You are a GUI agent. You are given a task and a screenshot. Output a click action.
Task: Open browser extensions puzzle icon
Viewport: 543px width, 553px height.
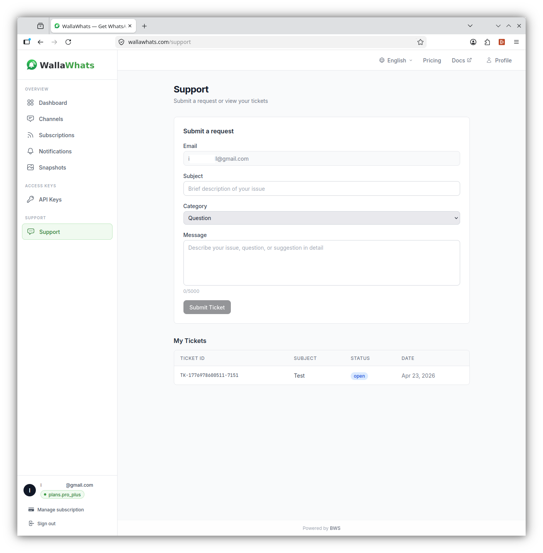coord(488,42)
